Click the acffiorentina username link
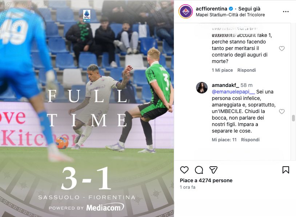 click(x=211, y=9)
